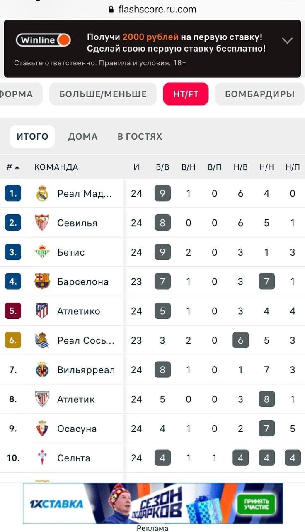
Task: Switch to the В ГОСТЯХ filter
Action: (x=140, y=136)
